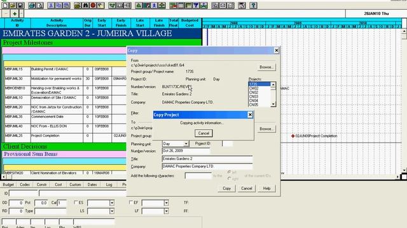Click the Add the following characters input field
This screenshot has height=228, width=407.
tap(198, 176)
